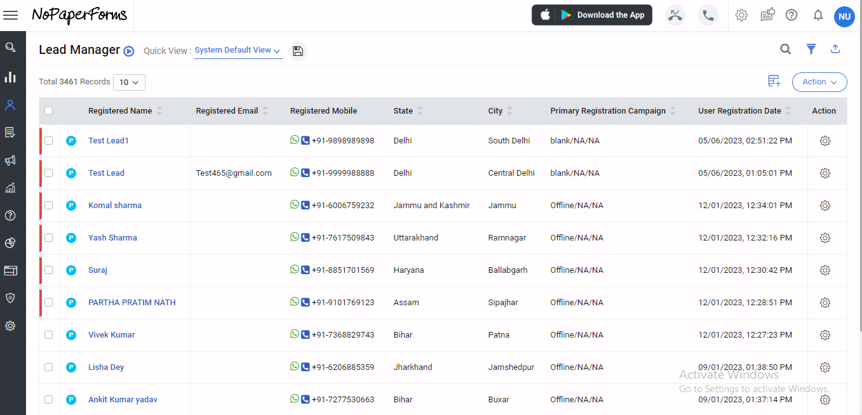Image resolution: width=862 pixels, height=415 pixels.
Task: Click the gear action icon for Test Lead1
Action: point(825,141)
